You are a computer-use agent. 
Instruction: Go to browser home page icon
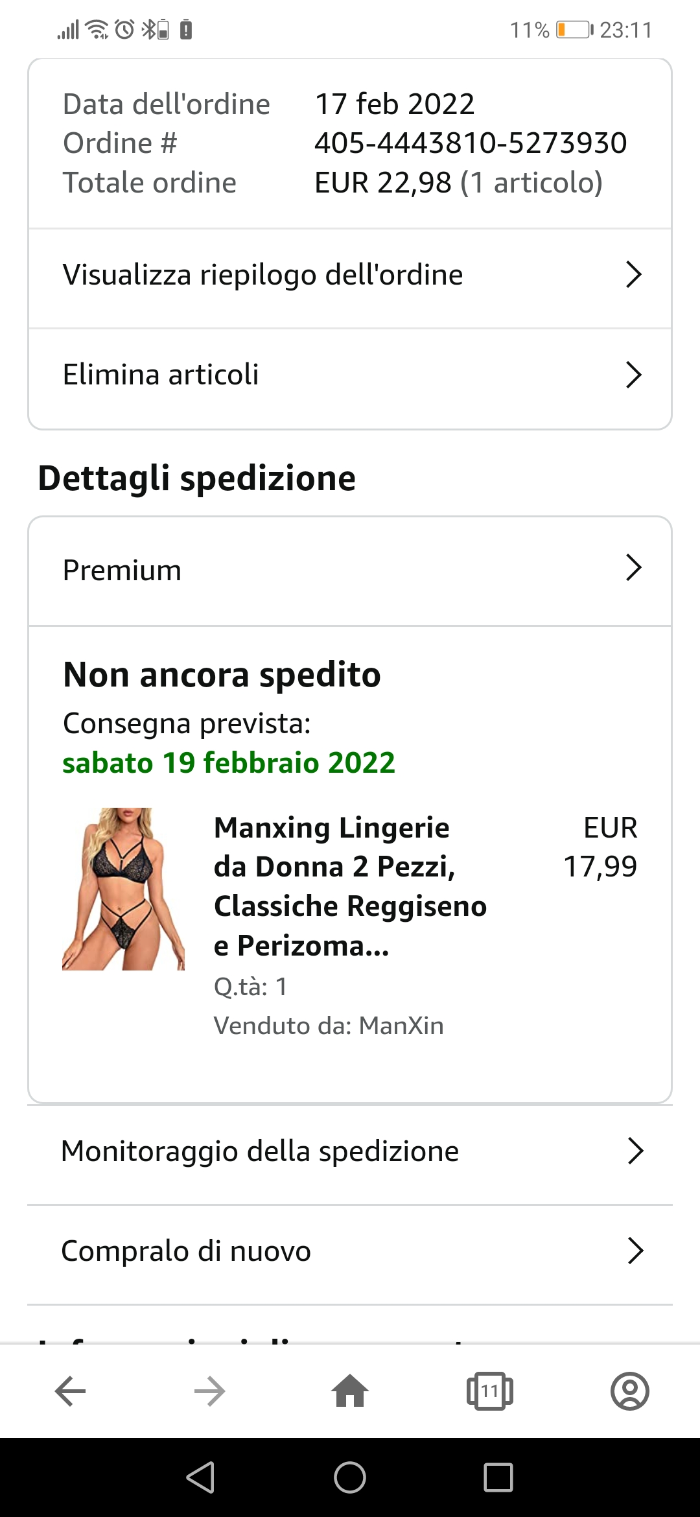[350, 1391]
